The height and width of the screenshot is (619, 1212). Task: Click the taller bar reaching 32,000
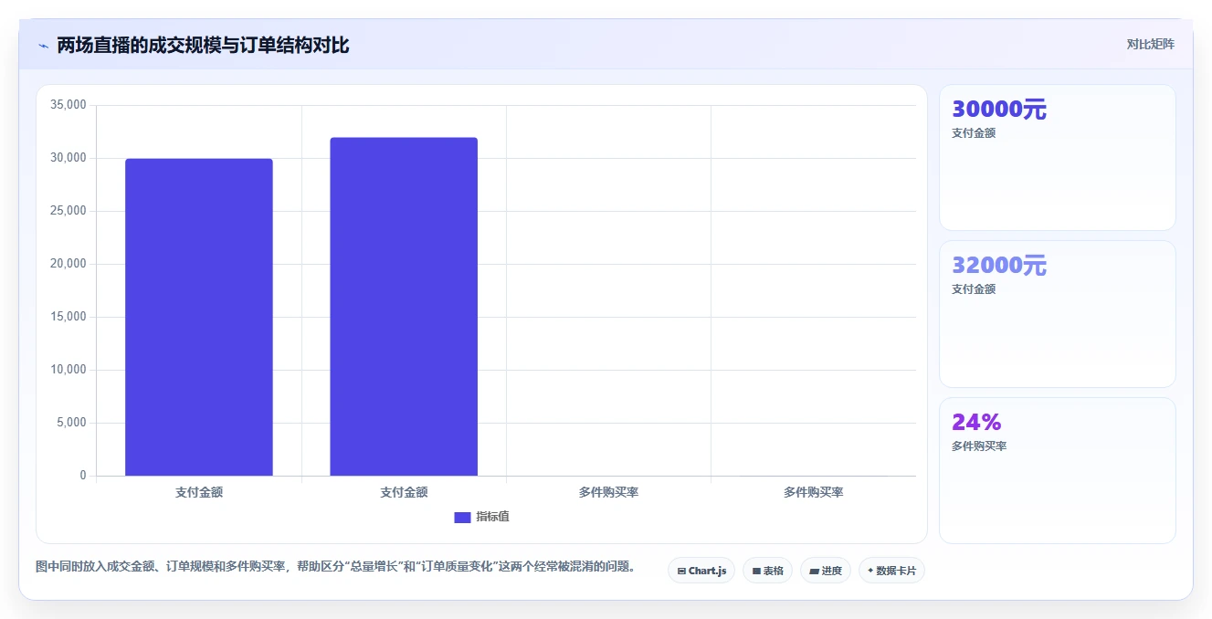(x=404, y=307)
